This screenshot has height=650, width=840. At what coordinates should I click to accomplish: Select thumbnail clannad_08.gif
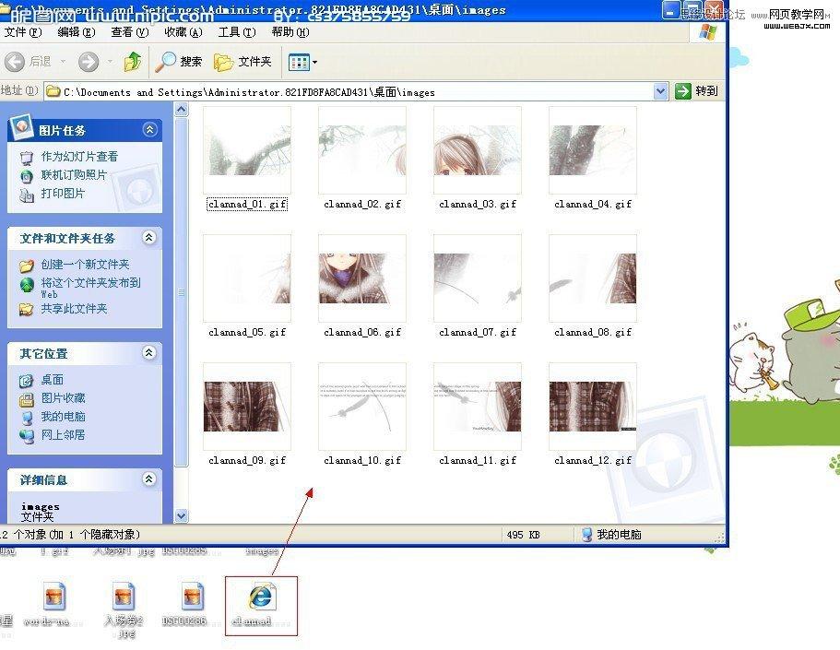coord(593,278)
